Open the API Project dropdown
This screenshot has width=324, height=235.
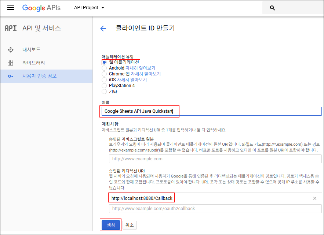pos(89,8)
